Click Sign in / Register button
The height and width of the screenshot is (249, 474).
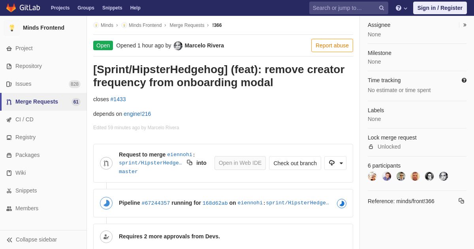pyautogui.click(x=440, y=8)
